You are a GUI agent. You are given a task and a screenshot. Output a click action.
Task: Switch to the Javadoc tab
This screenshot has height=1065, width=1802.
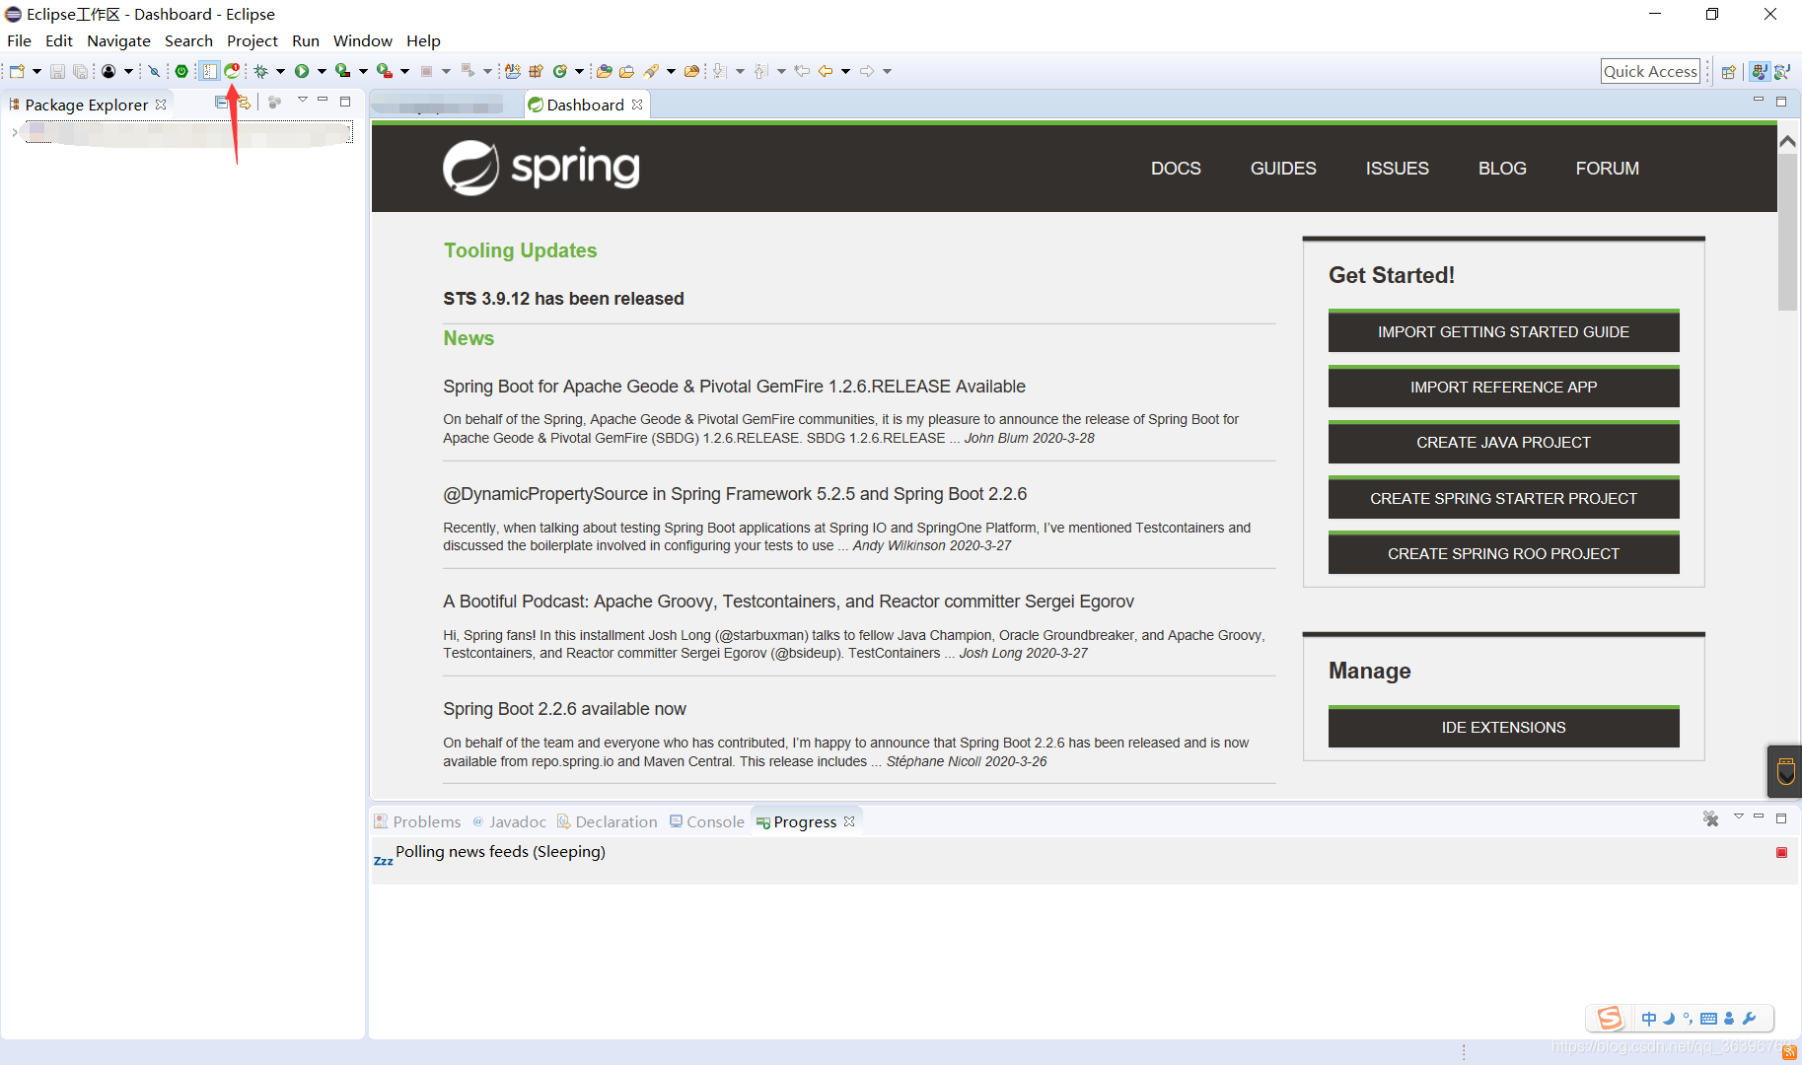(509, 821)
